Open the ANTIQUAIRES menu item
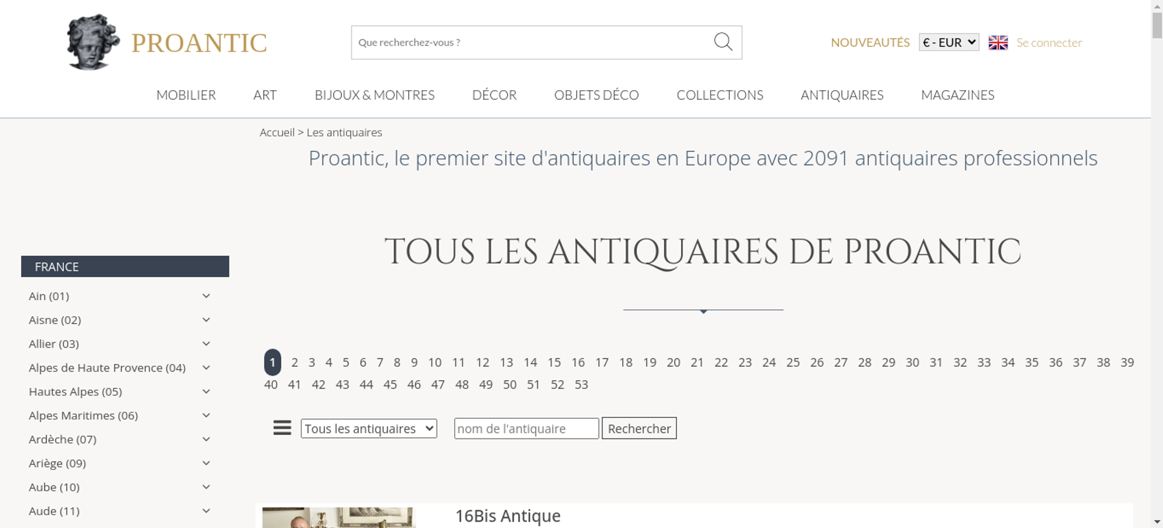 coord(841,95)
